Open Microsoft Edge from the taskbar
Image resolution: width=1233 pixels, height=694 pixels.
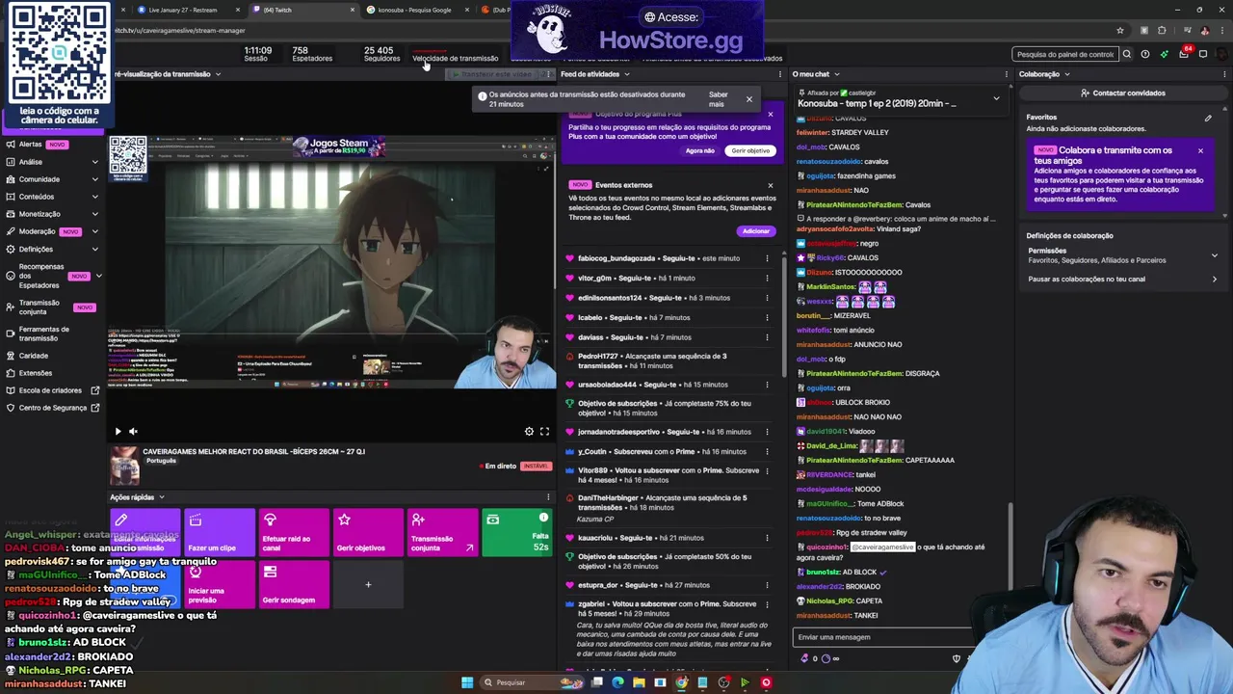(617, 682)
